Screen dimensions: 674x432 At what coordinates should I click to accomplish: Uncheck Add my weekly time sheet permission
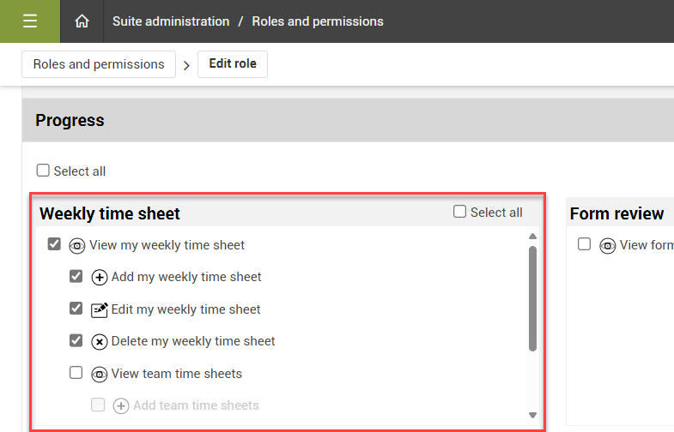(76, 277)
